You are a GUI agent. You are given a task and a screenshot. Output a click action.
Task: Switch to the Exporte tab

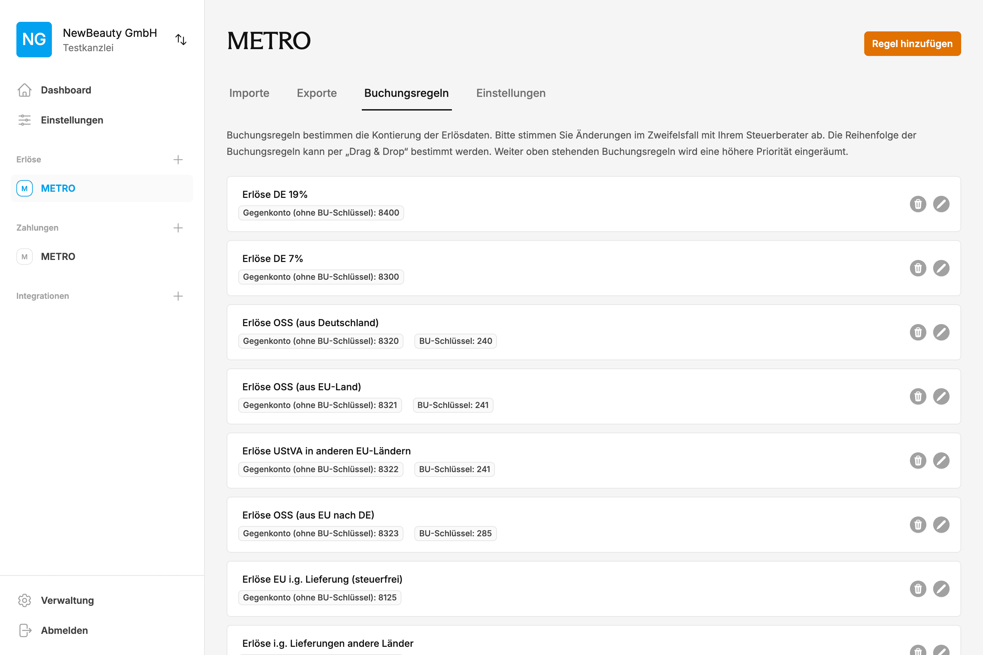[316, 93]
